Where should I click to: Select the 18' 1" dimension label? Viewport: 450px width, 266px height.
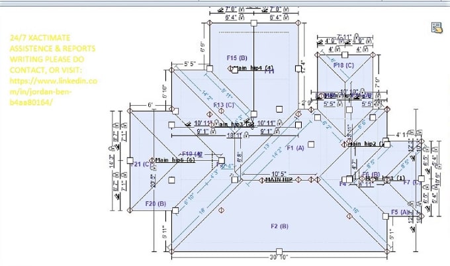click(x=235, y=136)
